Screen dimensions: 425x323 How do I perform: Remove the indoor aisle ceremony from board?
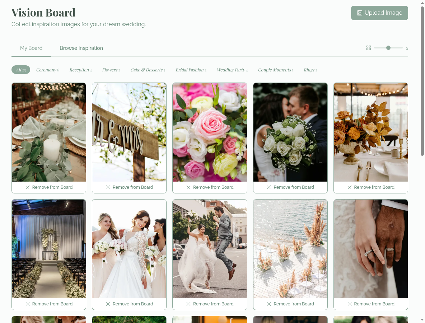tap(49, 304)
